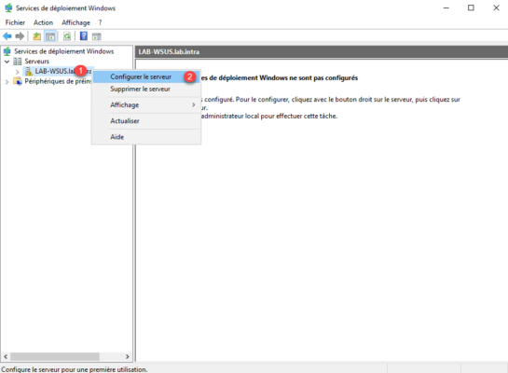Image resolution: width=508 pixels, height=373 pixels.
Task: Collapse the Serveurs tree node
Action: [x=7, y=62]
